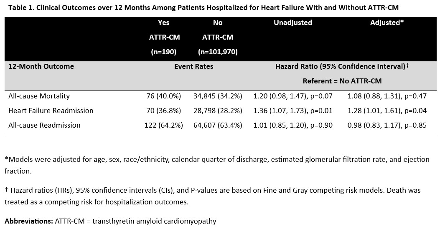This screenshot has height=229, width=440.
Task: Click the 'Unadjusted' column header
Action: pos(292,23)
